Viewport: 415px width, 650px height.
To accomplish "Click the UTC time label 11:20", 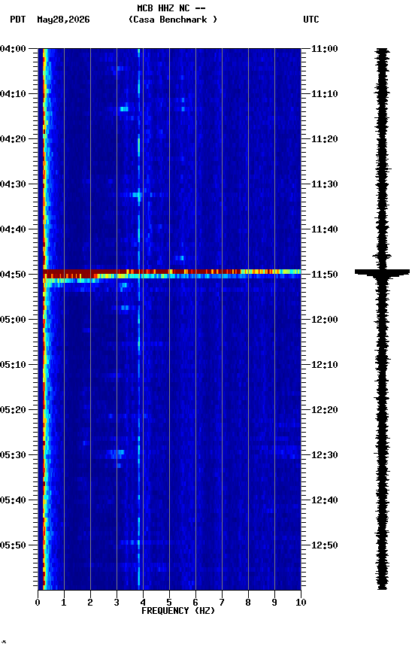I will pos(325,139).
